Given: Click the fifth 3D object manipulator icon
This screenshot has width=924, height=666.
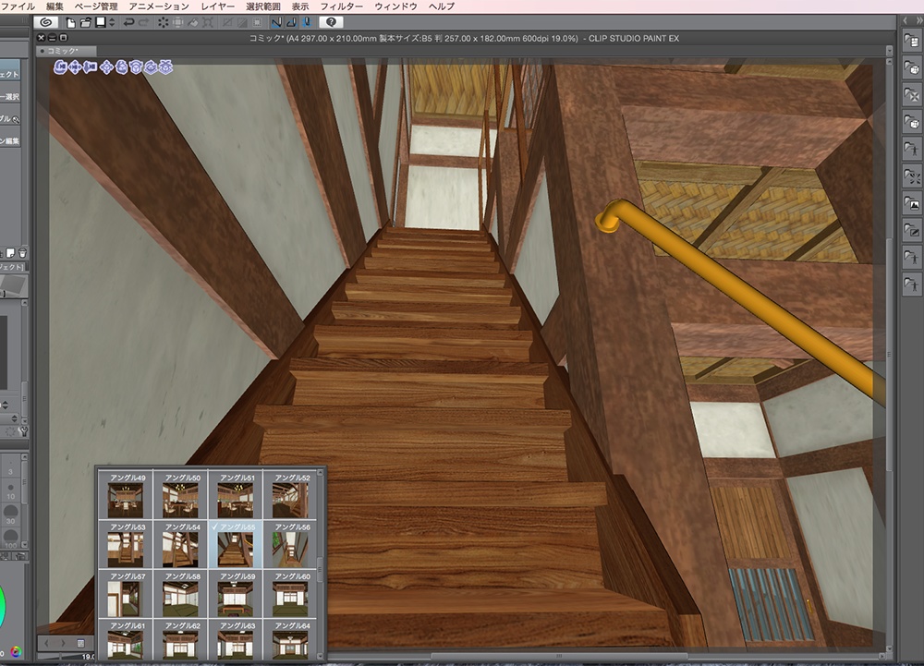Looking at the screenshot, I should click(121, 67).
